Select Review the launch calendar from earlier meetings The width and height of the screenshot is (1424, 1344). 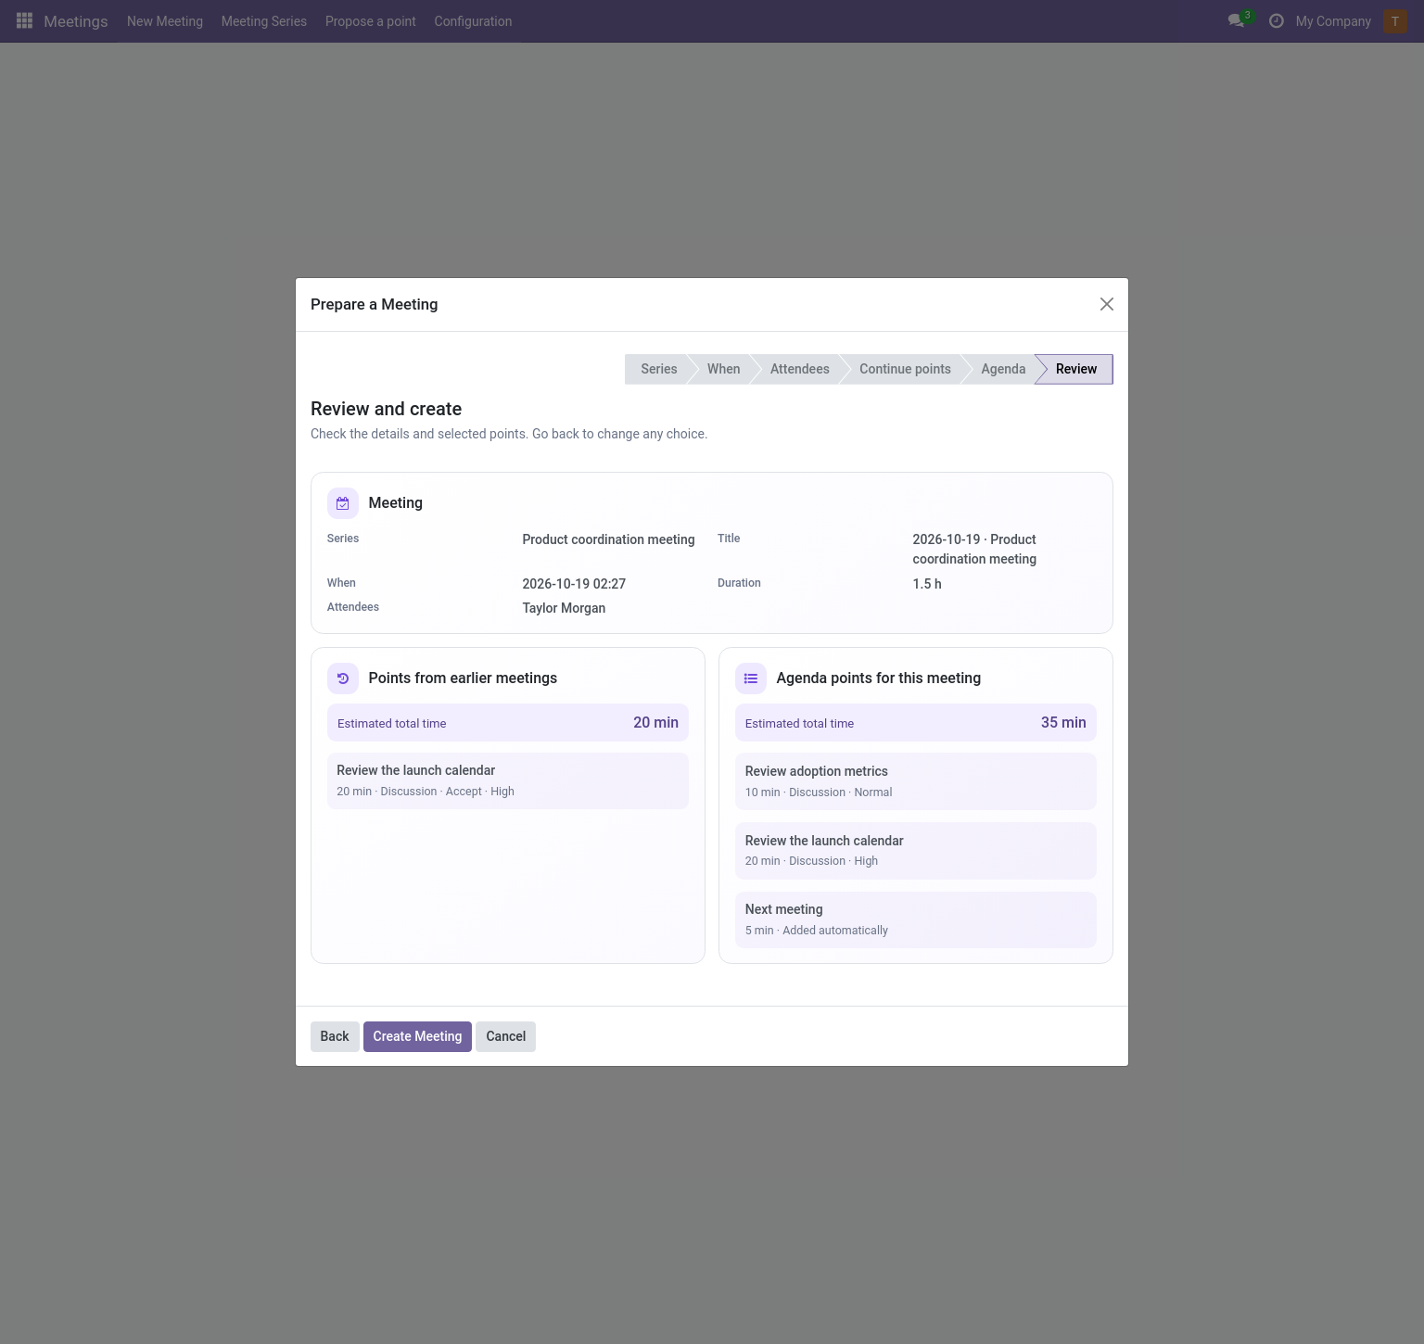click(x=508, y=780)
